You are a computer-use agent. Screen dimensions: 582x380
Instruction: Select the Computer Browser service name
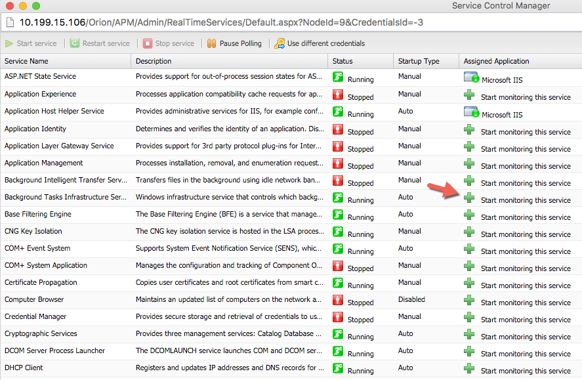pos(34,300)
